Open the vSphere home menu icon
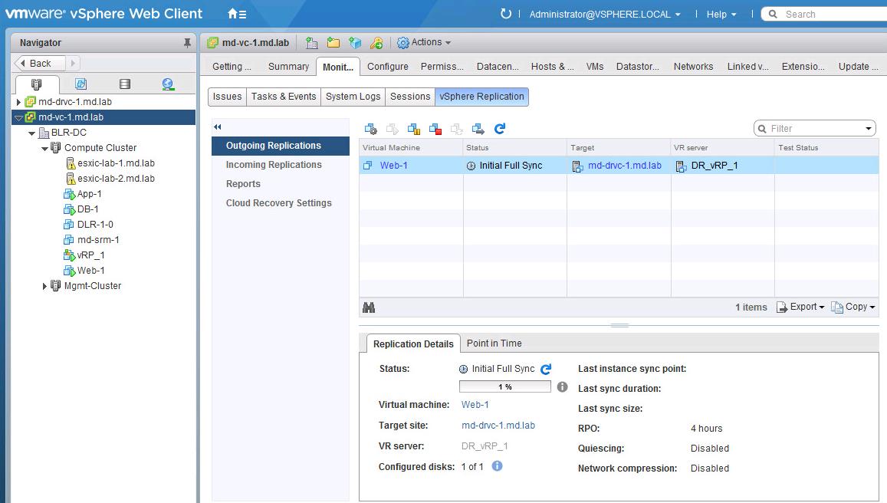This screenshot has height=503, width=887. [236, 14]
